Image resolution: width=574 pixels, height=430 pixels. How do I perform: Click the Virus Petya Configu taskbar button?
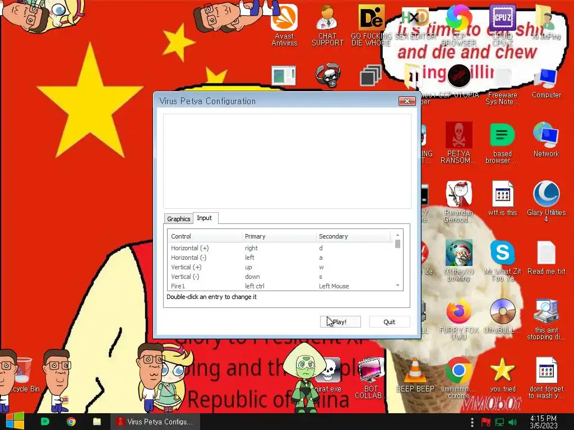155,422
